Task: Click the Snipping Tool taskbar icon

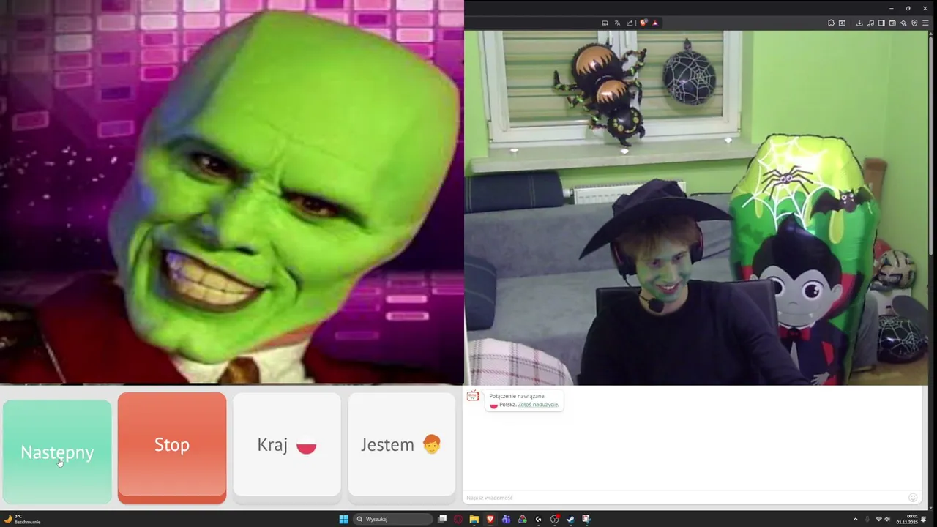Action: [586, 519]
